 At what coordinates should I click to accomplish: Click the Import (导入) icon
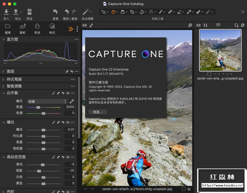[6, 12]
